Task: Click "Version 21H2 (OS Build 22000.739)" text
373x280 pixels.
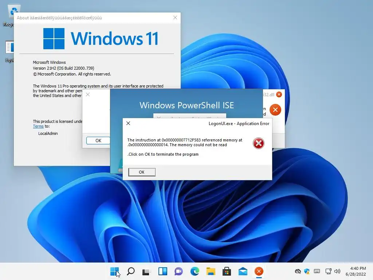Action: coord(63,68)
